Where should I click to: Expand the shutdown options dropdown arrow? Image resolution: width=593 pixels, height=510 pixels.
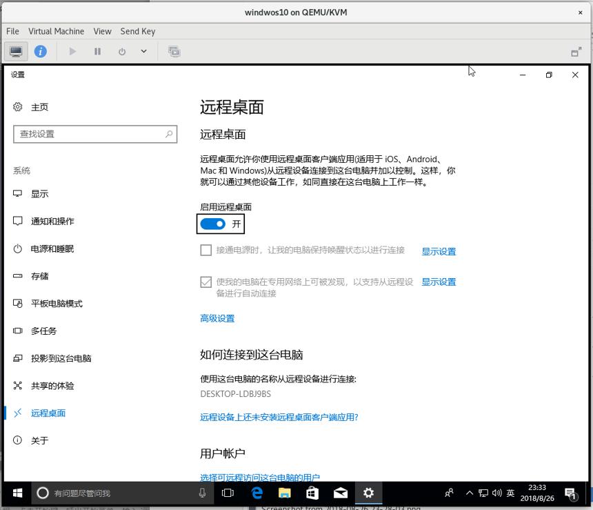[143, 52]
